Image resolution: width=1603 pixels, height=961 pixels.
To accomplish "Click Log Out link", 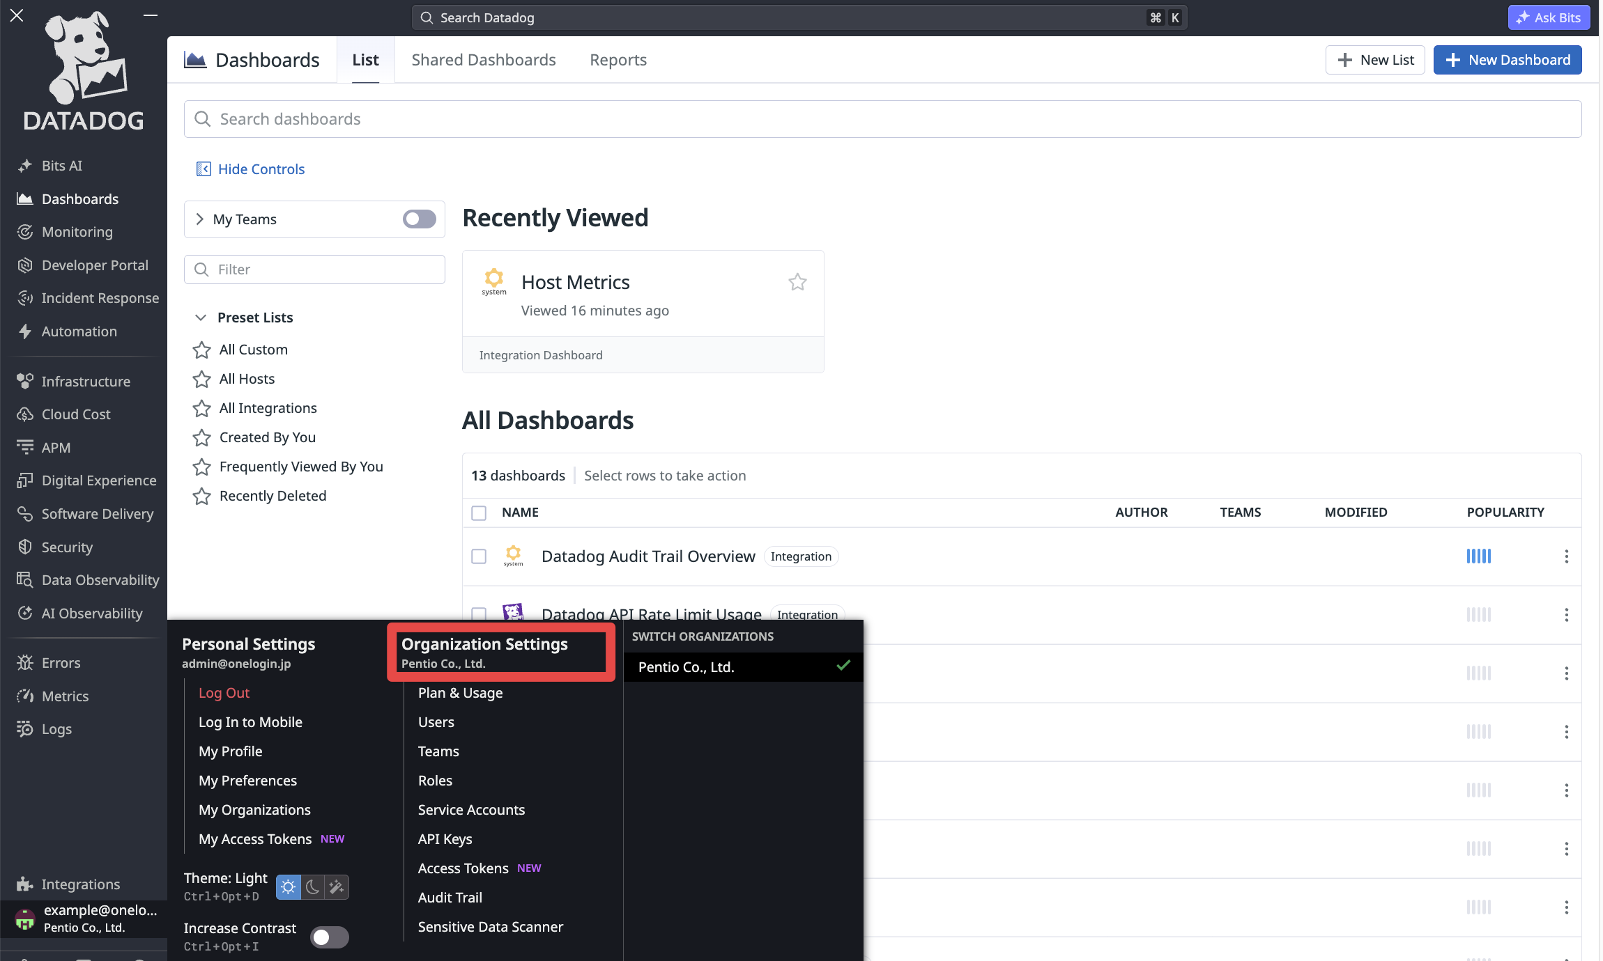I will coord(224,693).
